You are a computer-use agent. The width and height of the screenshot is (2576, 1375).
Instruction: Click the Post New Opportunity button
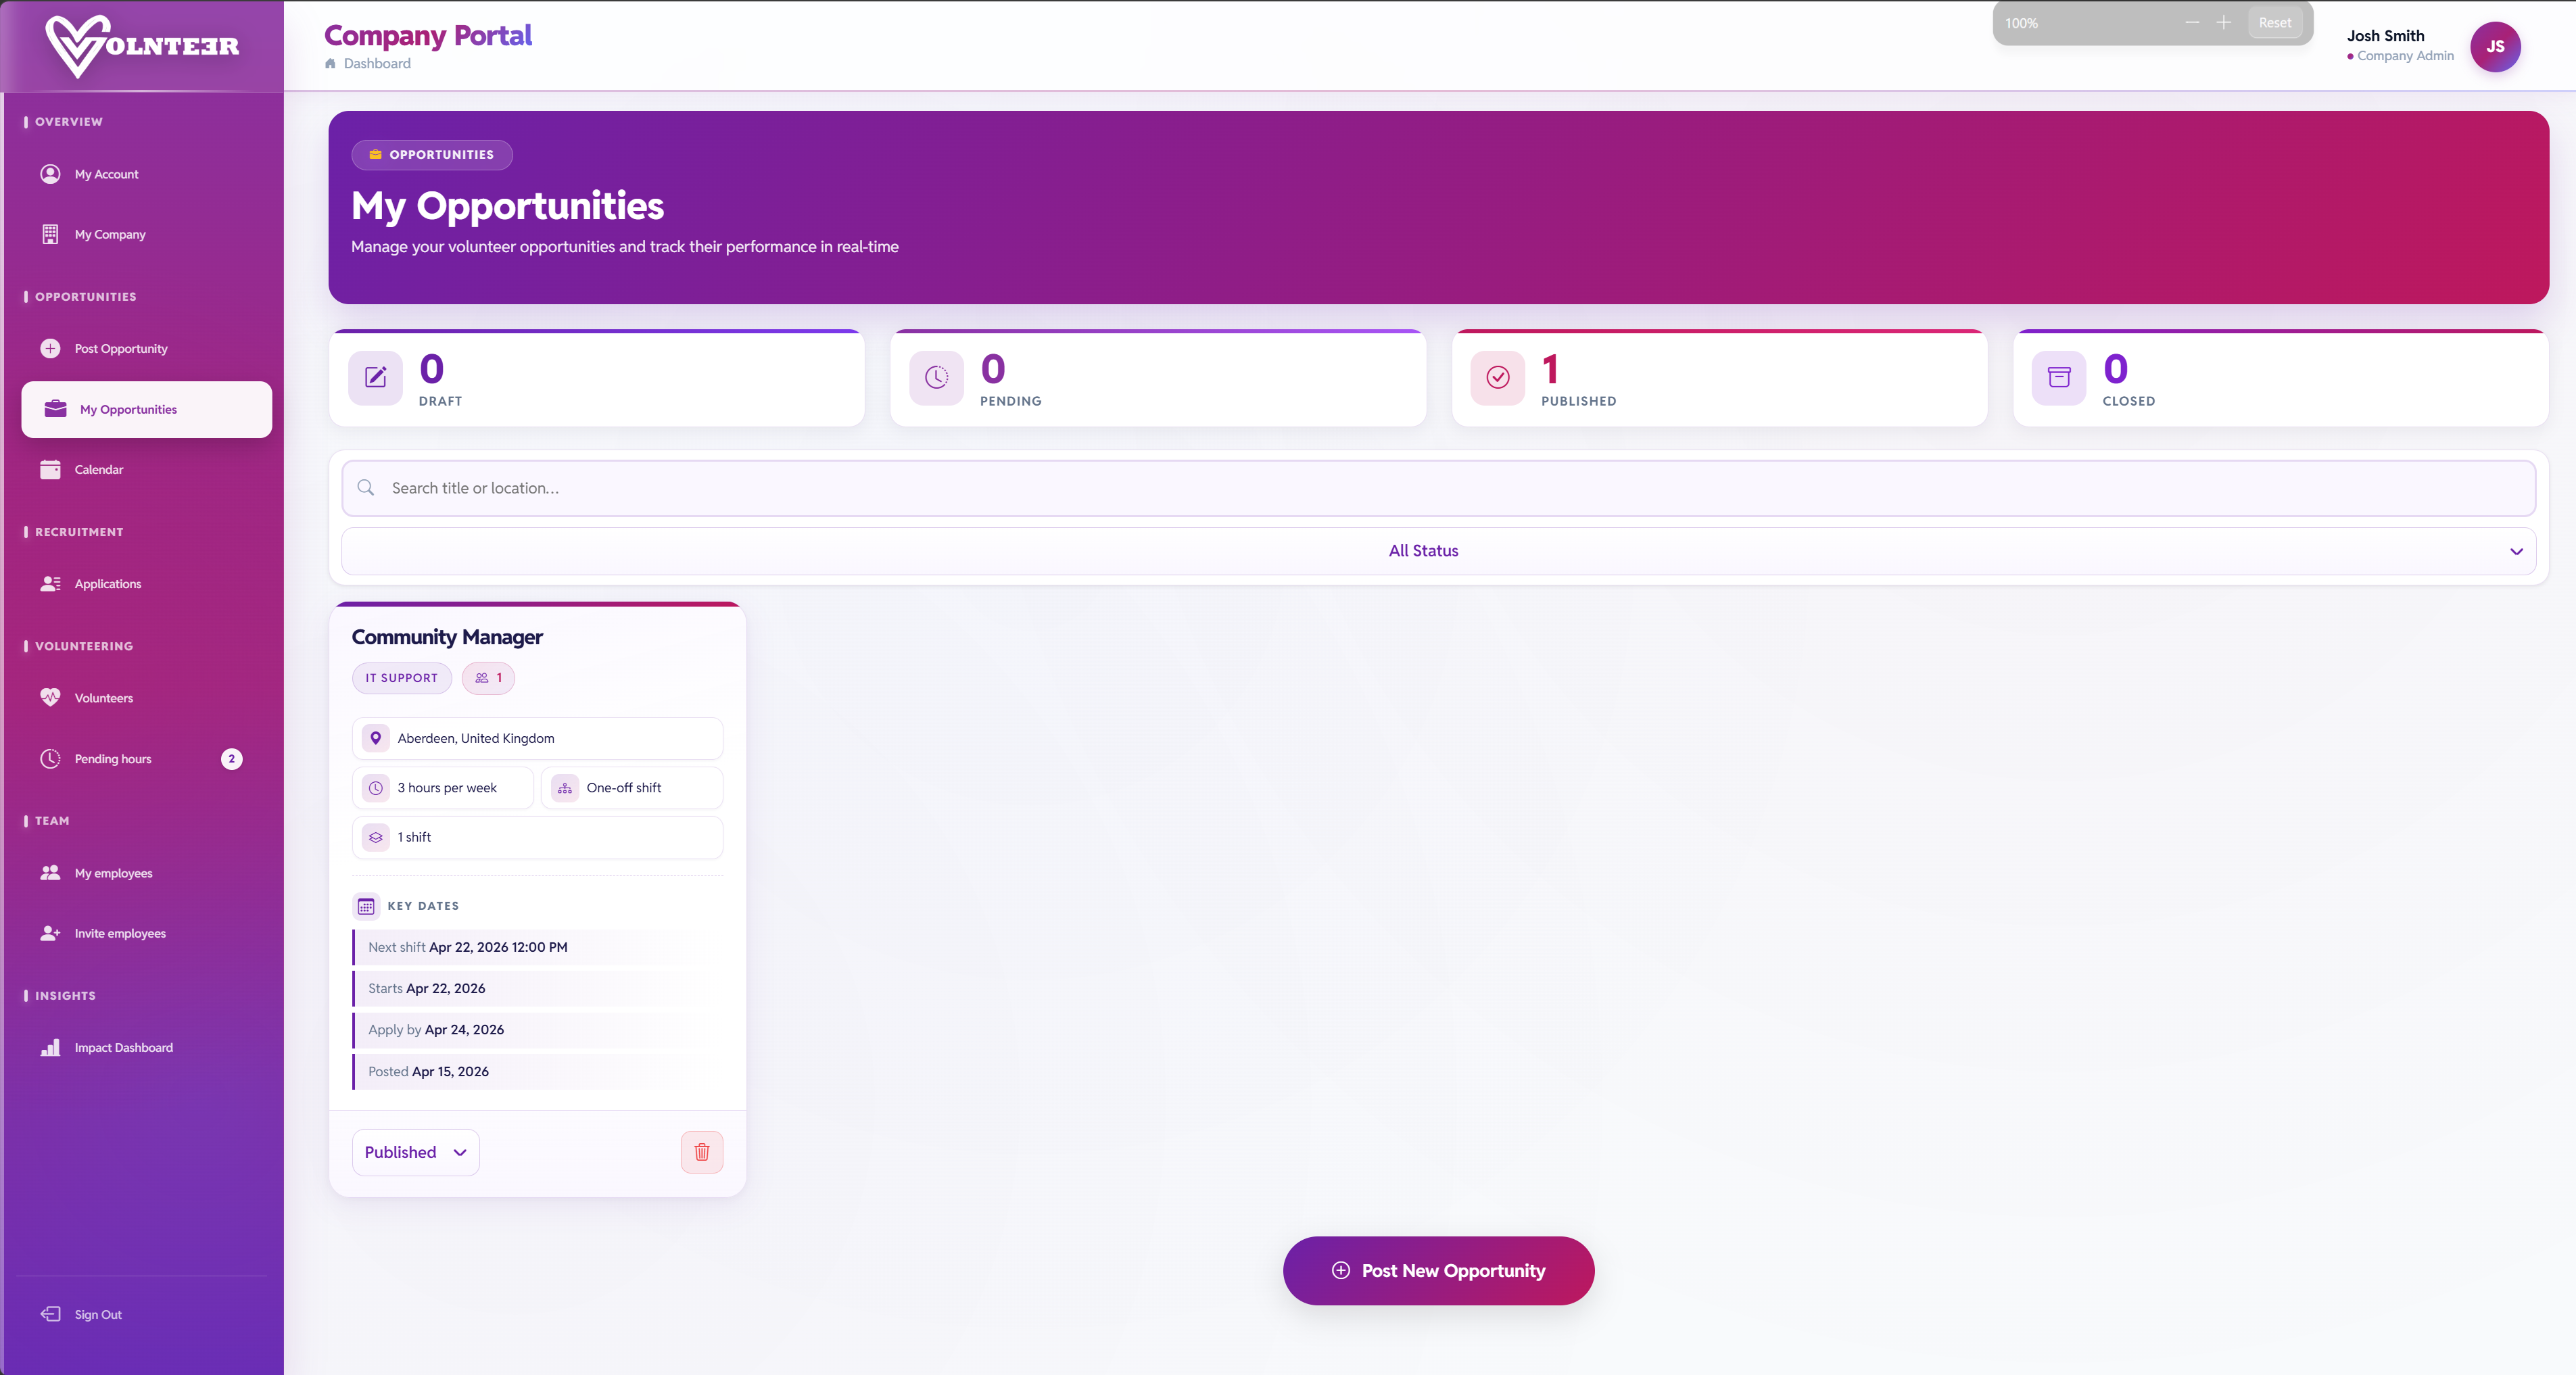(1439, 1271)
